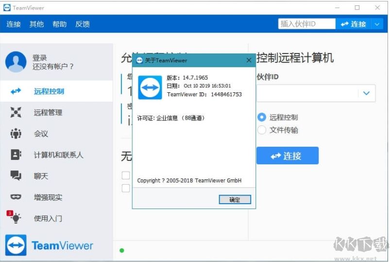The height and width of the screenshot is (262, 390).
Task: Click the TeamViewer logo in About dialog
Action: pos(150,87)
